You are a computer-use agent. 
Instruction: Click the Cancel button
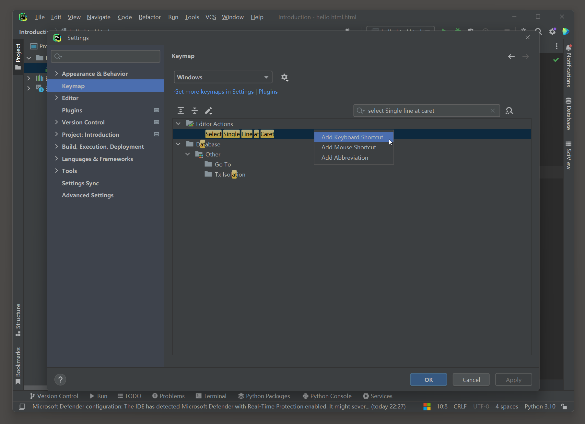pyautogui.click(x=471, y=380)
